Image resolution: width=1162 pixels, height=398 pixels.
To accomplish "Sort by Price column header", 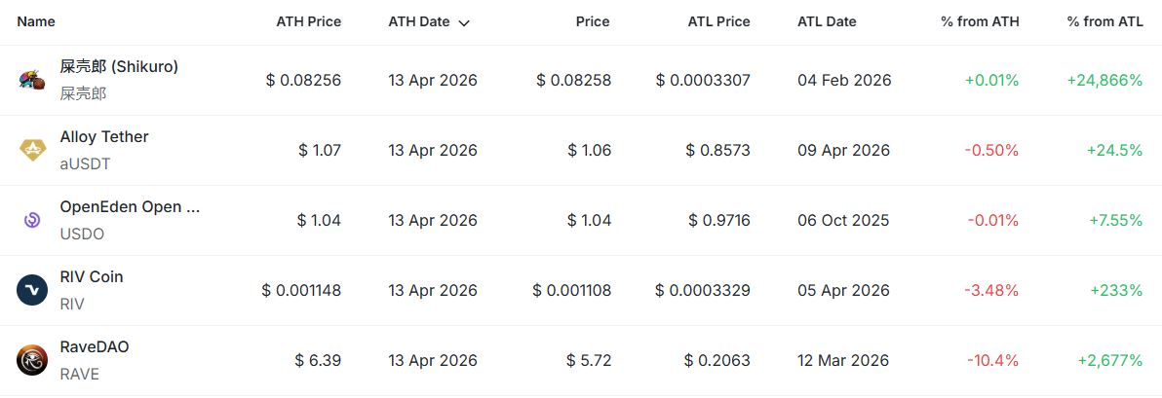I will click(592, 21).
